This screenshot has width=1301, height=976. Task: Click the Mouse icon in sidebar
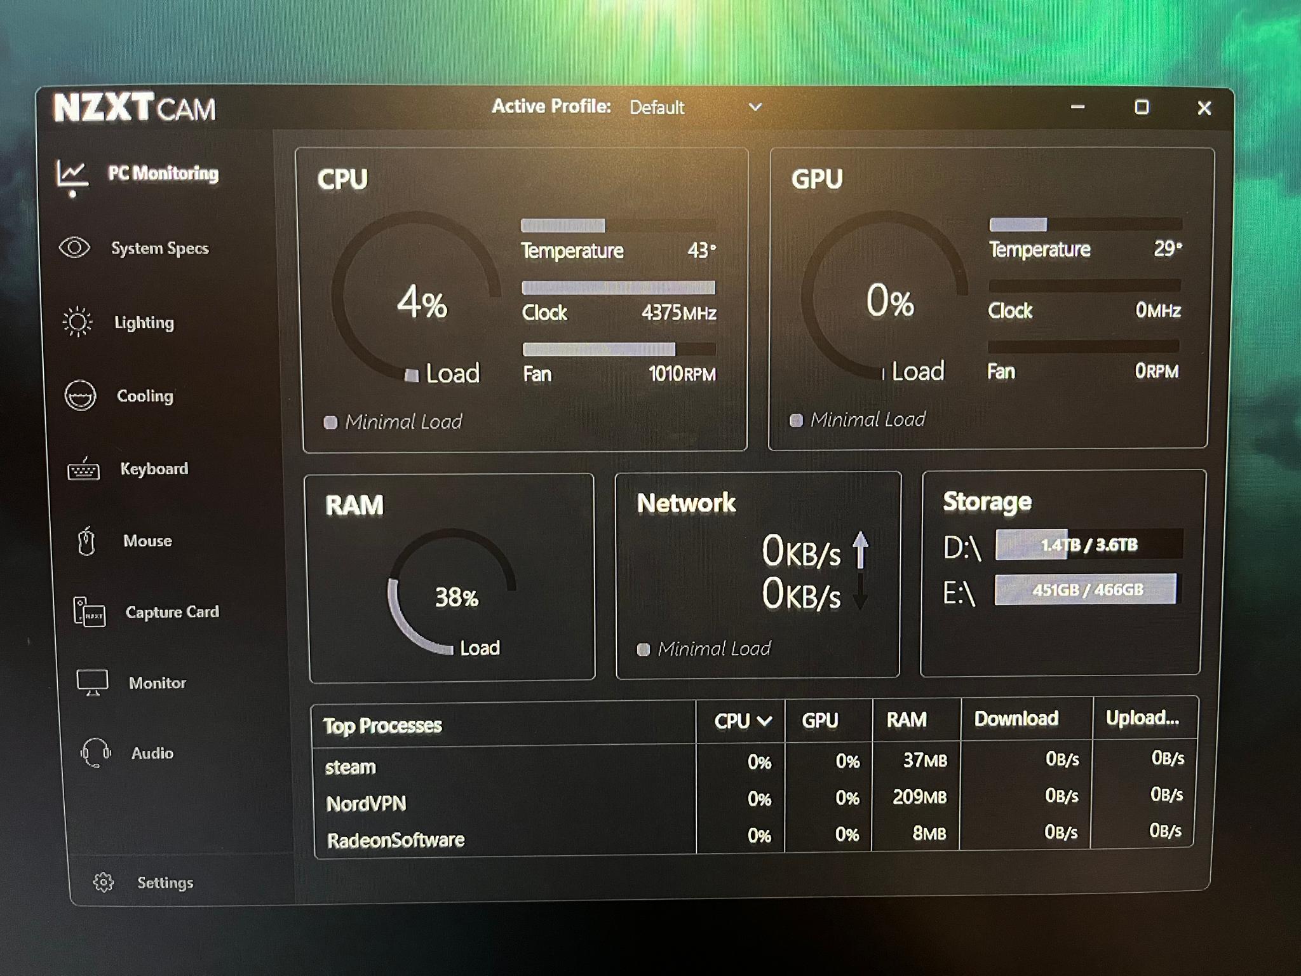pos(86,541)
